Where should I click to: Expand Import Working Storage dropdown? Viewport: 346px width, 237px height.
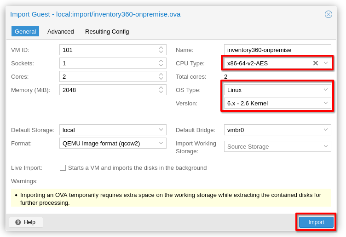(326, 146)
